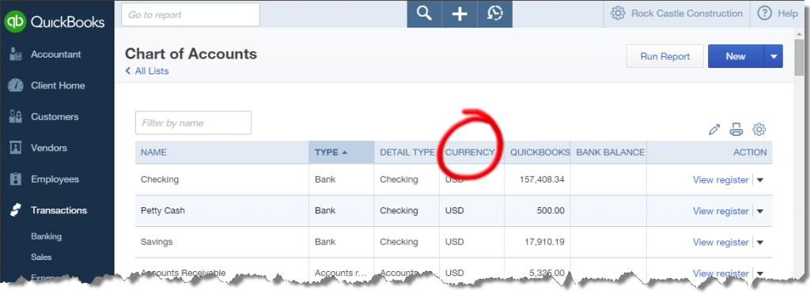Expand action dropdown for Accounts Receivable row
Viewport: 810px width, 294px height.
[x=760, y=273]
